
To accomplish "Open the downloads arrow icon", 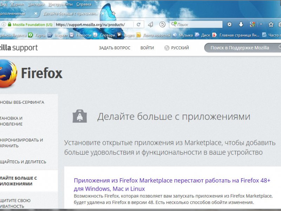I will [241, 24].
